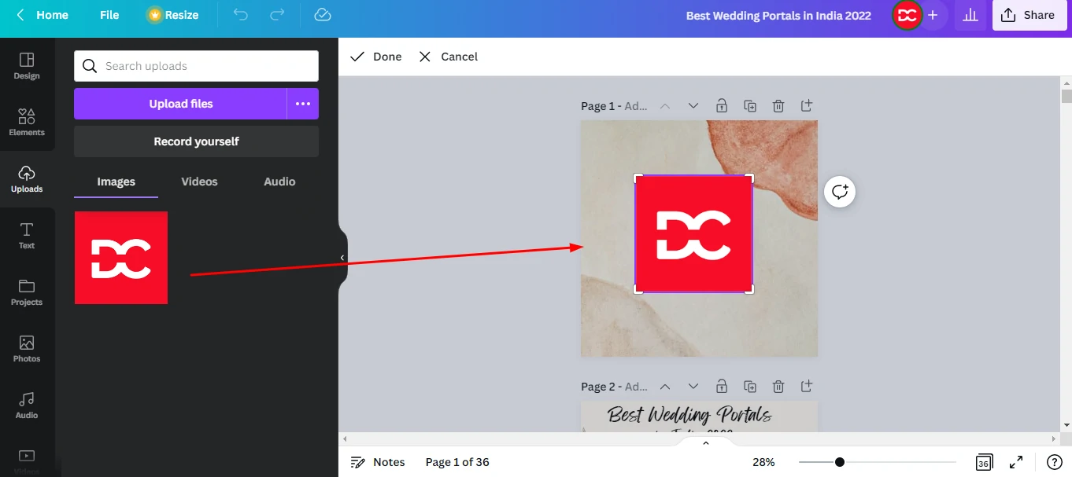Expand the page thumbnails strip with the up chevron
The height and width of the screenshot is (477, 1072).
pos(706,443)
